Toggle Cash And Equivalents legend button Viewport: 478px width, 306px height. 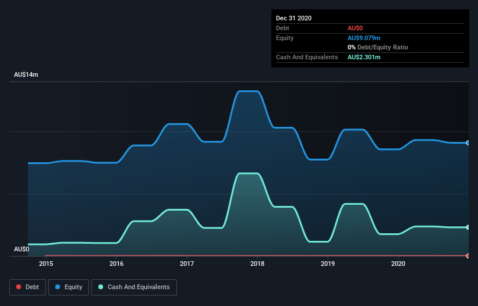pyautogui.click(x=134, y=287)
